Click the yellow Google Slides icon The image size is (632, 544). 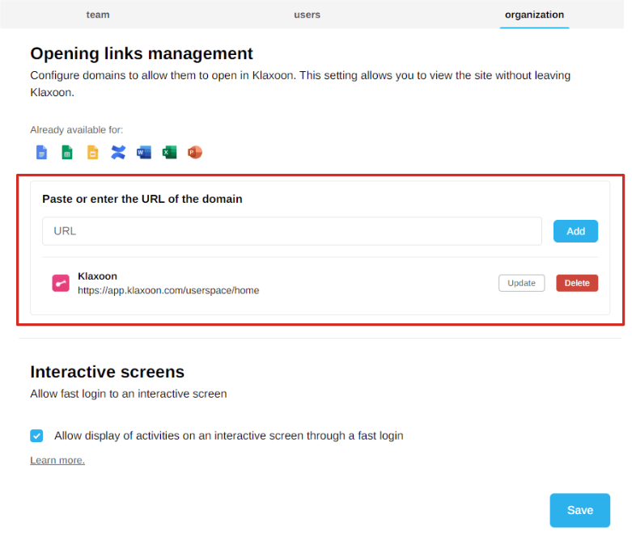92,152
